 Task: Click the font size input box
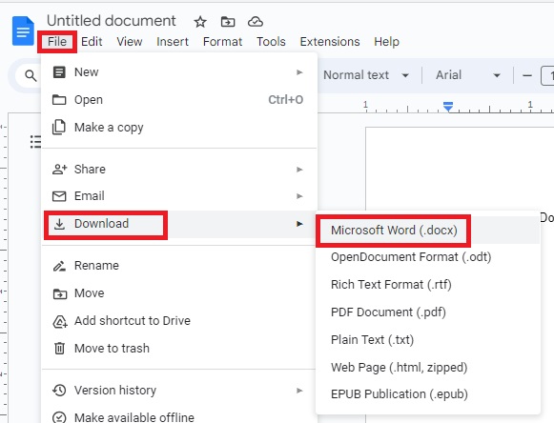tap(548, 75)
